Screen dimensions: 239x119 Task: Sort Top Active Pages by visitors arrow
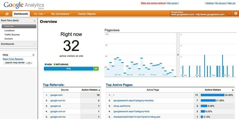[x=232, y=90]
